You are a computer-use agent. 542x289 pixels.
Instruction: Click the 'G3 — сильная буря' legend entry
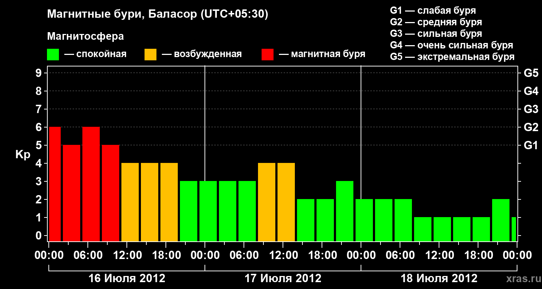436,34
